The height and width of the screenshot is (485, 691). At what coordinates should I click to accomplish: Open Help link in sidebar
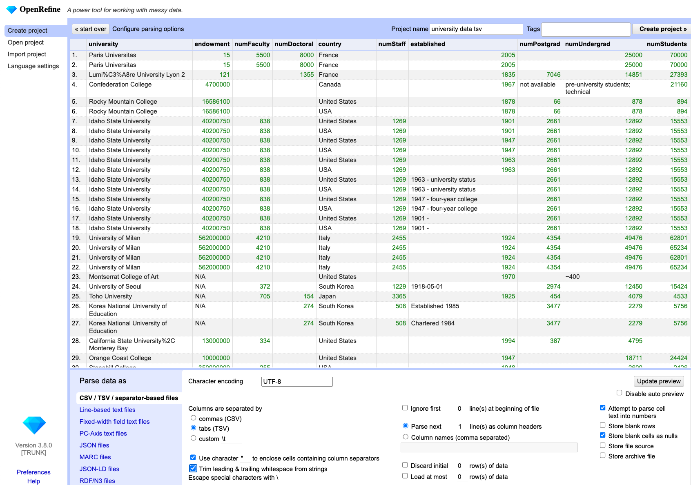pos(33,481)
